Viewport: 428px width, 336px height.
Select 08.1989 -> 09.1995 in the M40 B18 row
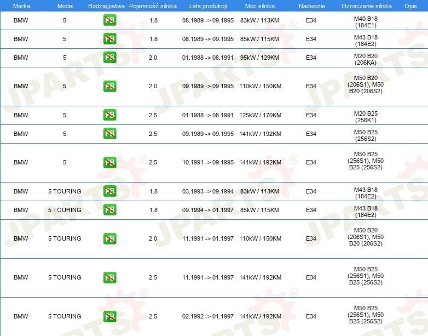tap(208, 20)
